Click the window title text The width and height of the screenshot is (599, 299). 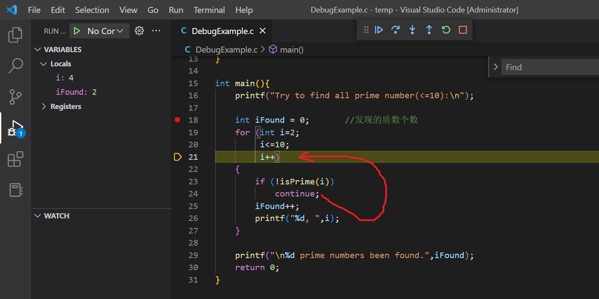415,10
